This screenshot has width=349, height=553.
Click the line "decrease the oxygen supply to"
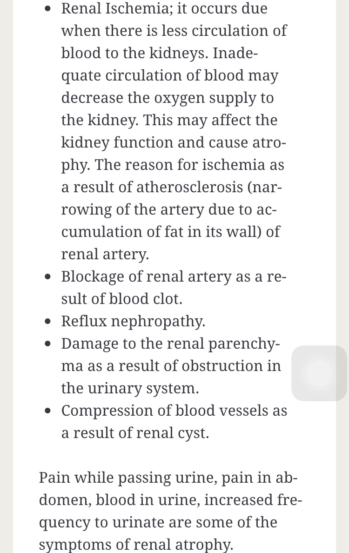click(167, 98)
